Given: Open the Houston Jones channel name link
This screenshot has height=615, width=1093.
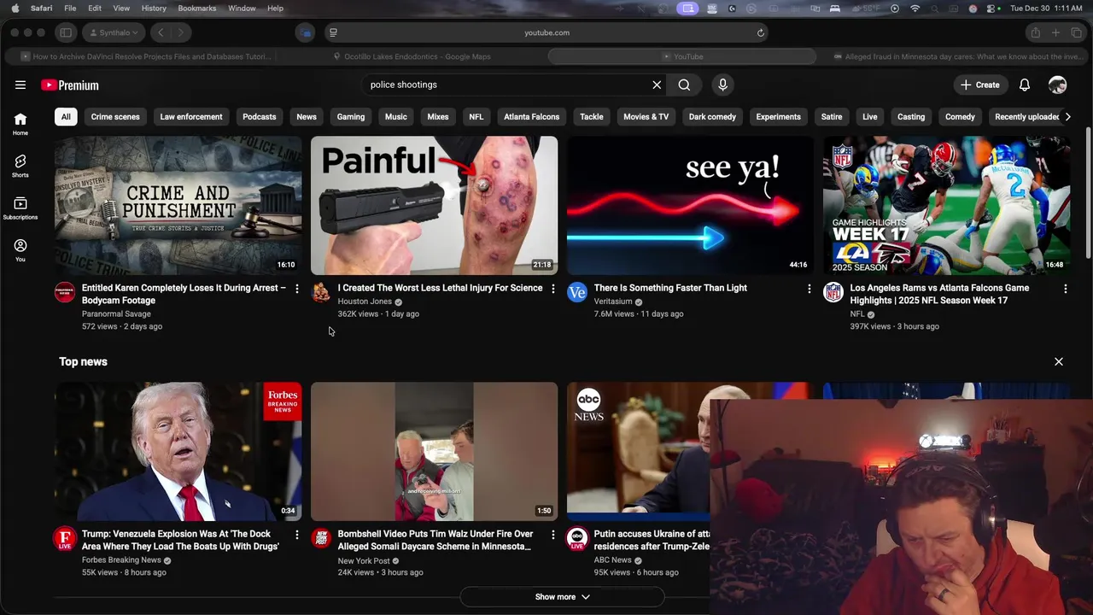Looking at the screenshot, I should [x=365, y=302].
